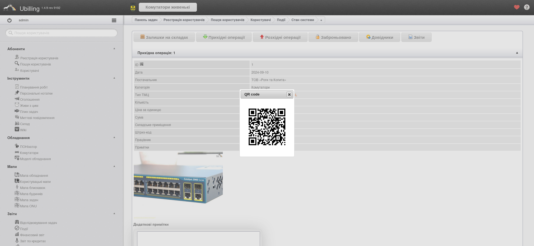Click the Catalyst 2960 switch photo

click(178, 178)
